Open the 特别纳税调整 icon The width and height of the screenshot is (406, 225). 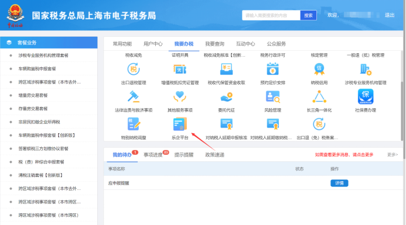click(134, 124)
